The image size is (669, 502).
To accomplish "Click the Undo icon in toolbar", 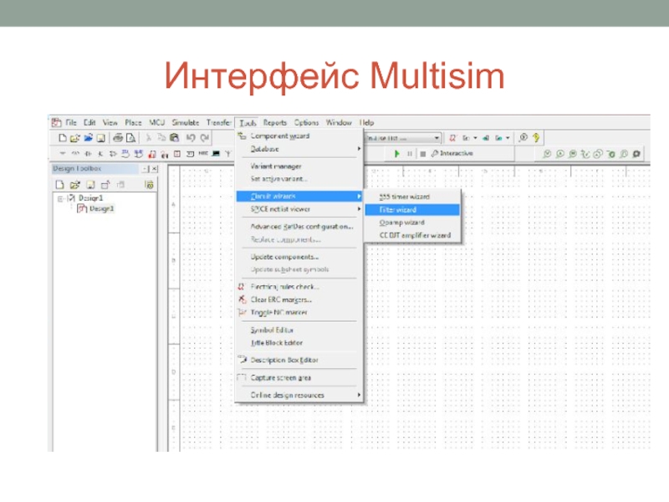I will [x=191, y=137].
